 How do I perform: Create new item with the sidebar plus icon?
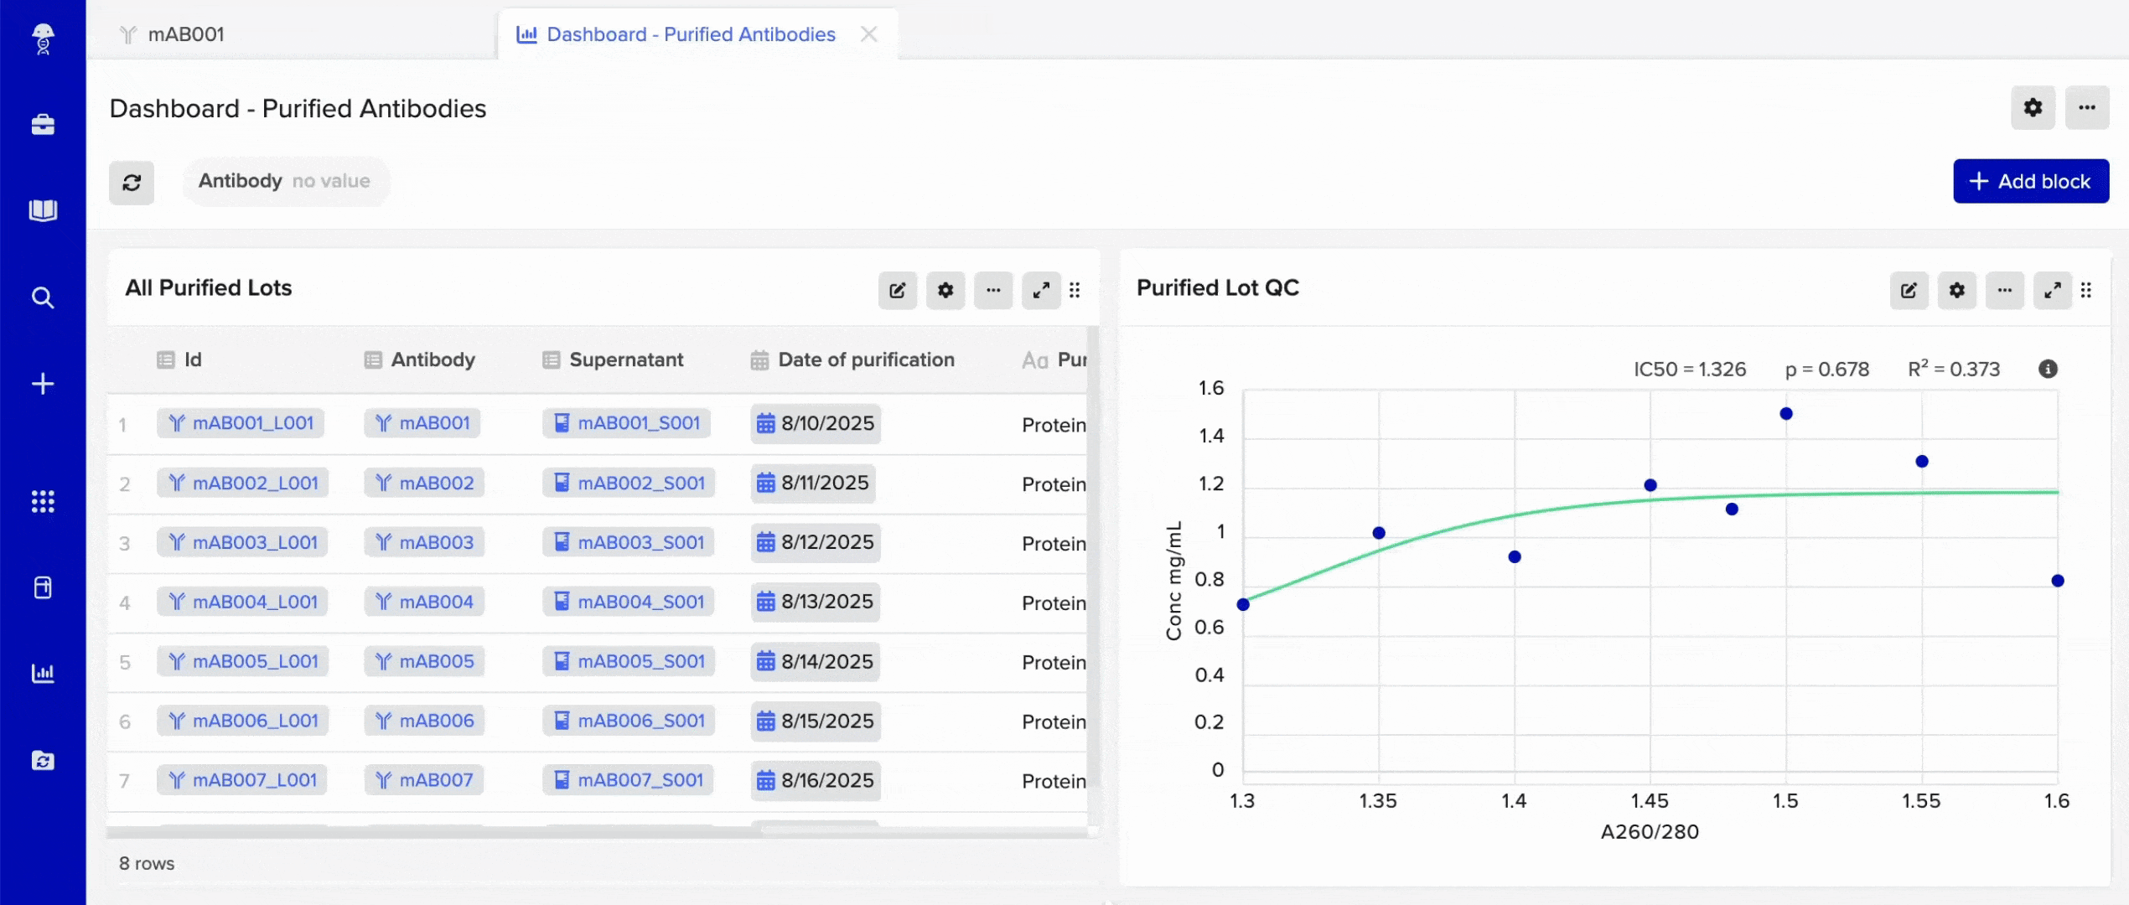click(x=42, y=383)
